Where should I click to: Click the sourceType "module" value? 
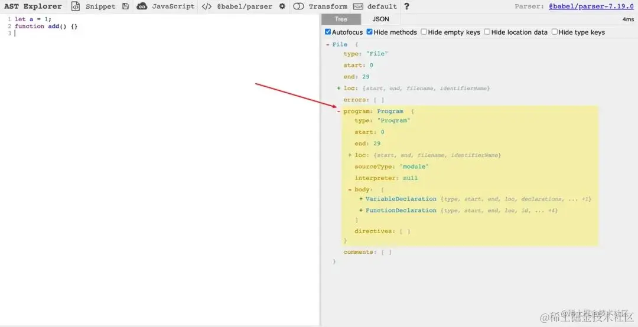point(414,167)
